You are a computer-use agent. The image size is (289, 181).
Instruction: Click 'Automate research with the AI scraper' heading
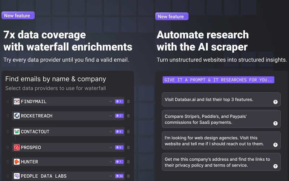tap(203, 41)
